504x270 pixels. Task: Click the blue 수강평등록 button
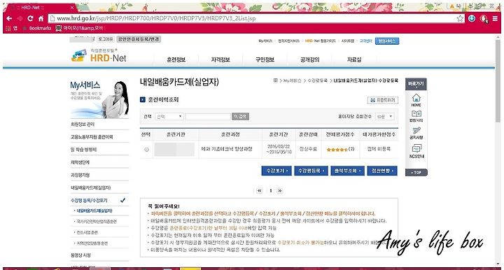click(311, 171)
